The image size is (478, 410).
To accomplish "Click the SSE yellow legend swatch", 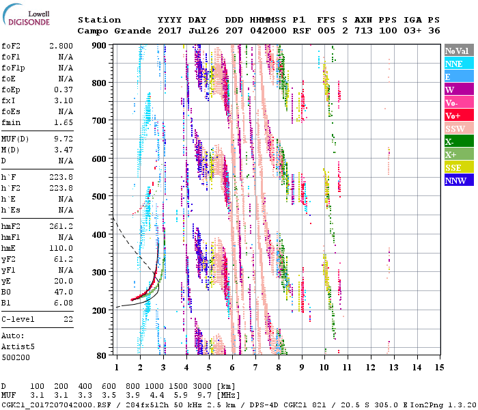I will pos(457,167).
